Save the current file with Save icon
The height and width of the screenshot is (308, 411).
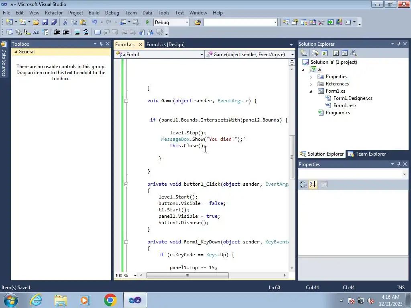[45, 22]
